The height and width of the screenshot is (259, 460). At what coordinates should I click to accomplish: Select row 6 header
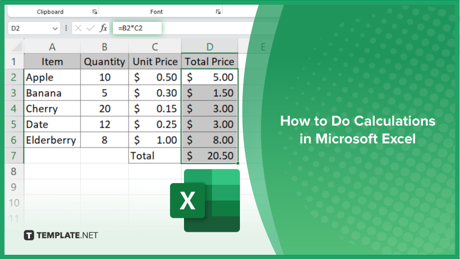point(14,140)
